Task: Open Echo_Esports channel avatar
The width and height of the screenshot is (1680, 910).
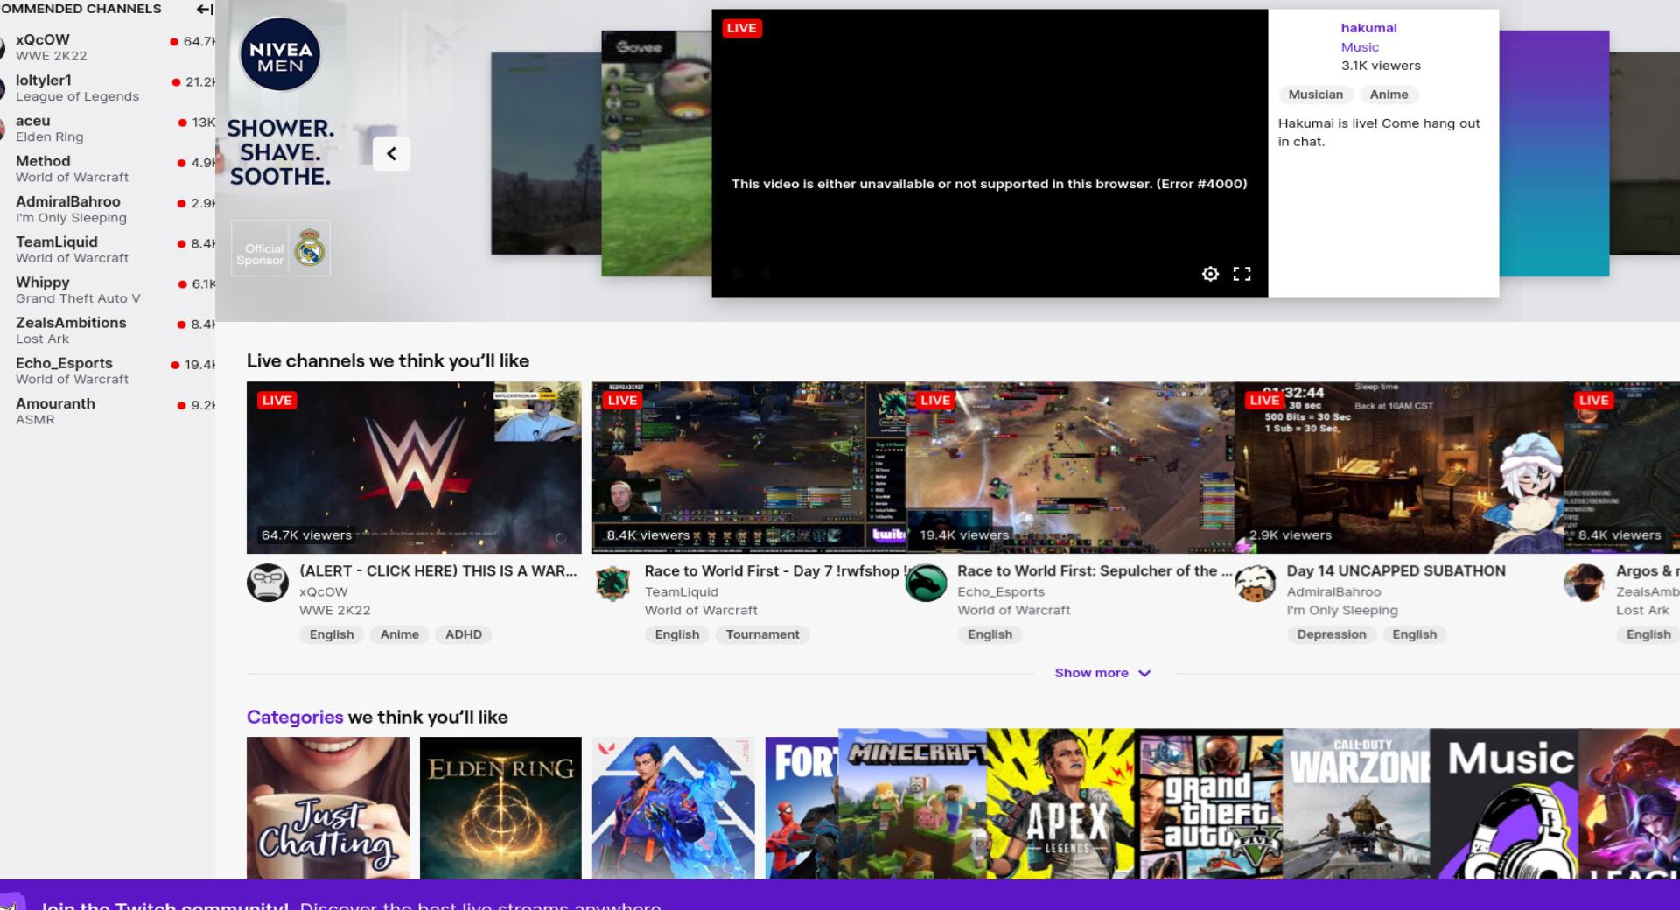Action: pos(926,583)
